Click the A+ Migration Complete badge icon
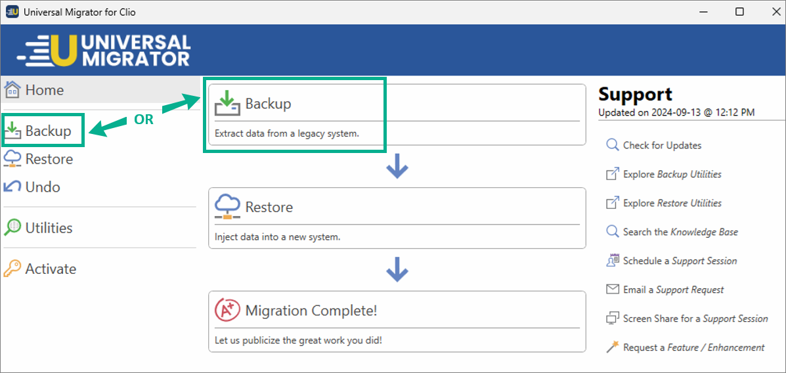786x373 pixels. click(x=227, y=311)
